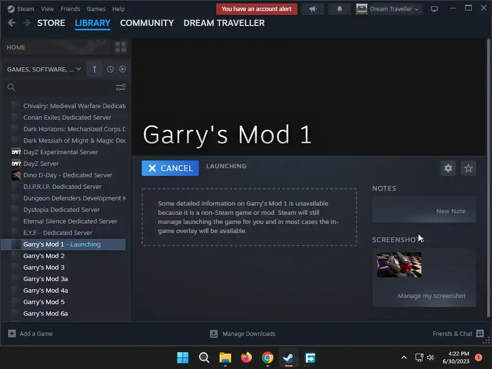Viewport: 492px width, 369px height.
Task: Click DayZ Experimental Server game icon
Action: [16, 152]
